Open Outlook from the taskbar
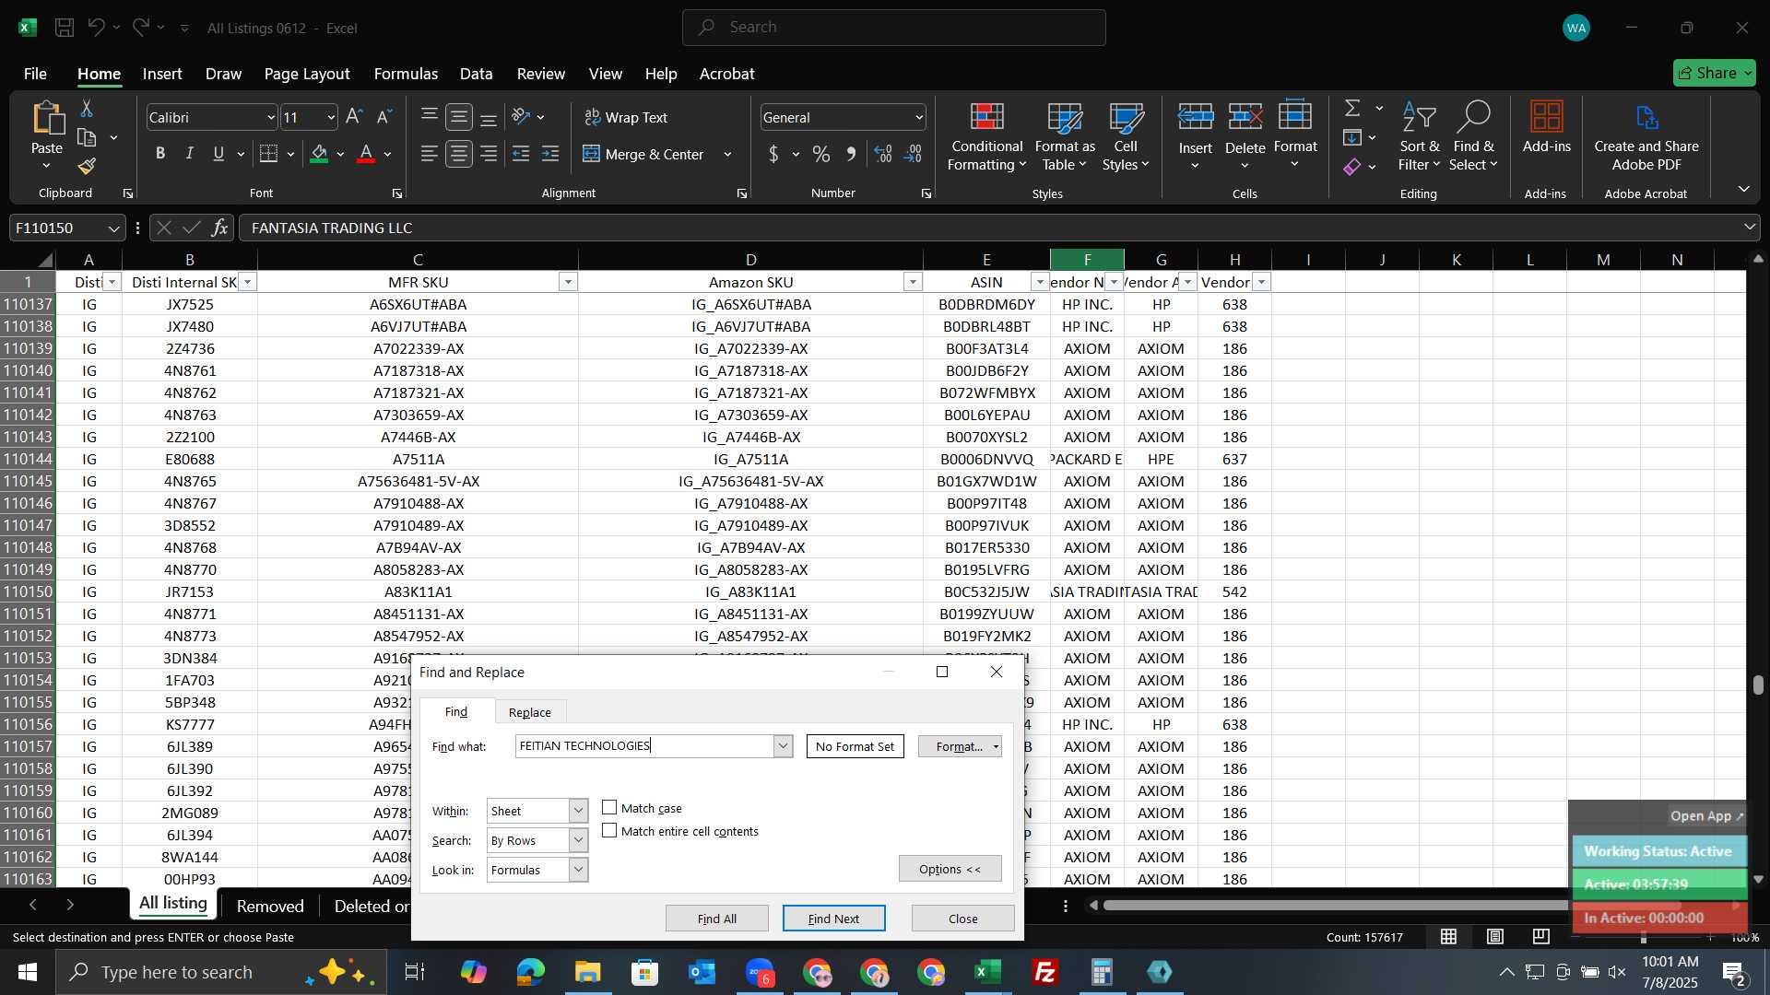Screen dimensions: 1770x995 (x=702, y=972)
